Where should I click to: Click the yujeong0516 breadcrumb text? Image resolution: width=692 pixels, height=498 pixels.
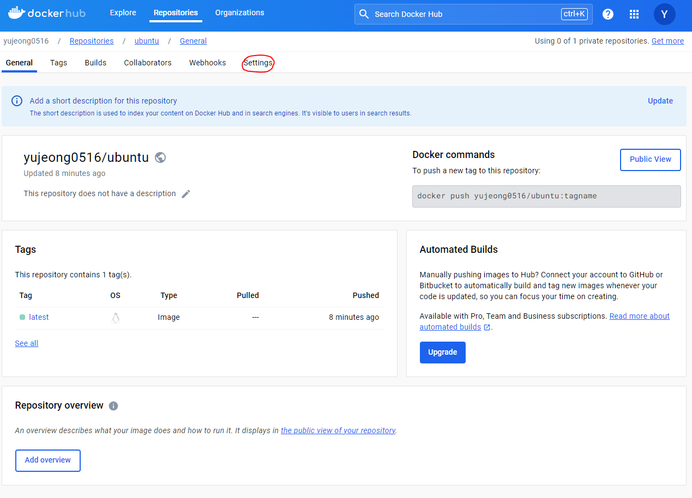26,41
